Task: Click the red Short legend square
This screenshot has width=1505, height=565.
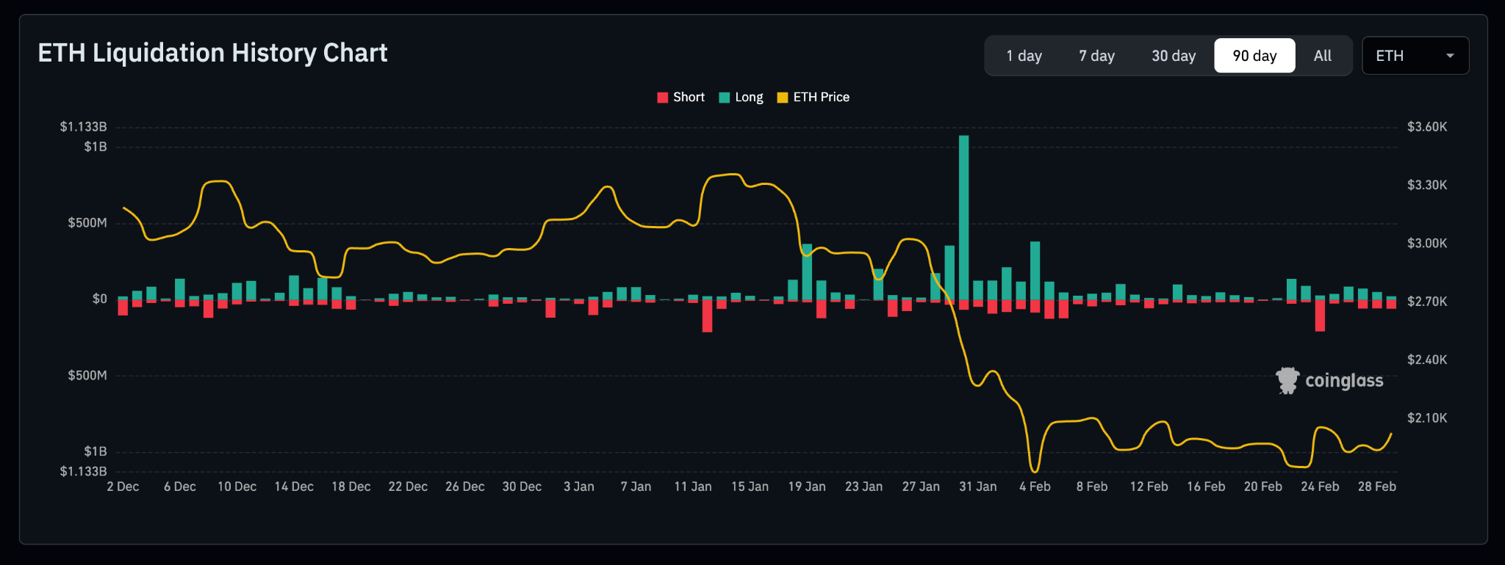Action: pos(662,98)
